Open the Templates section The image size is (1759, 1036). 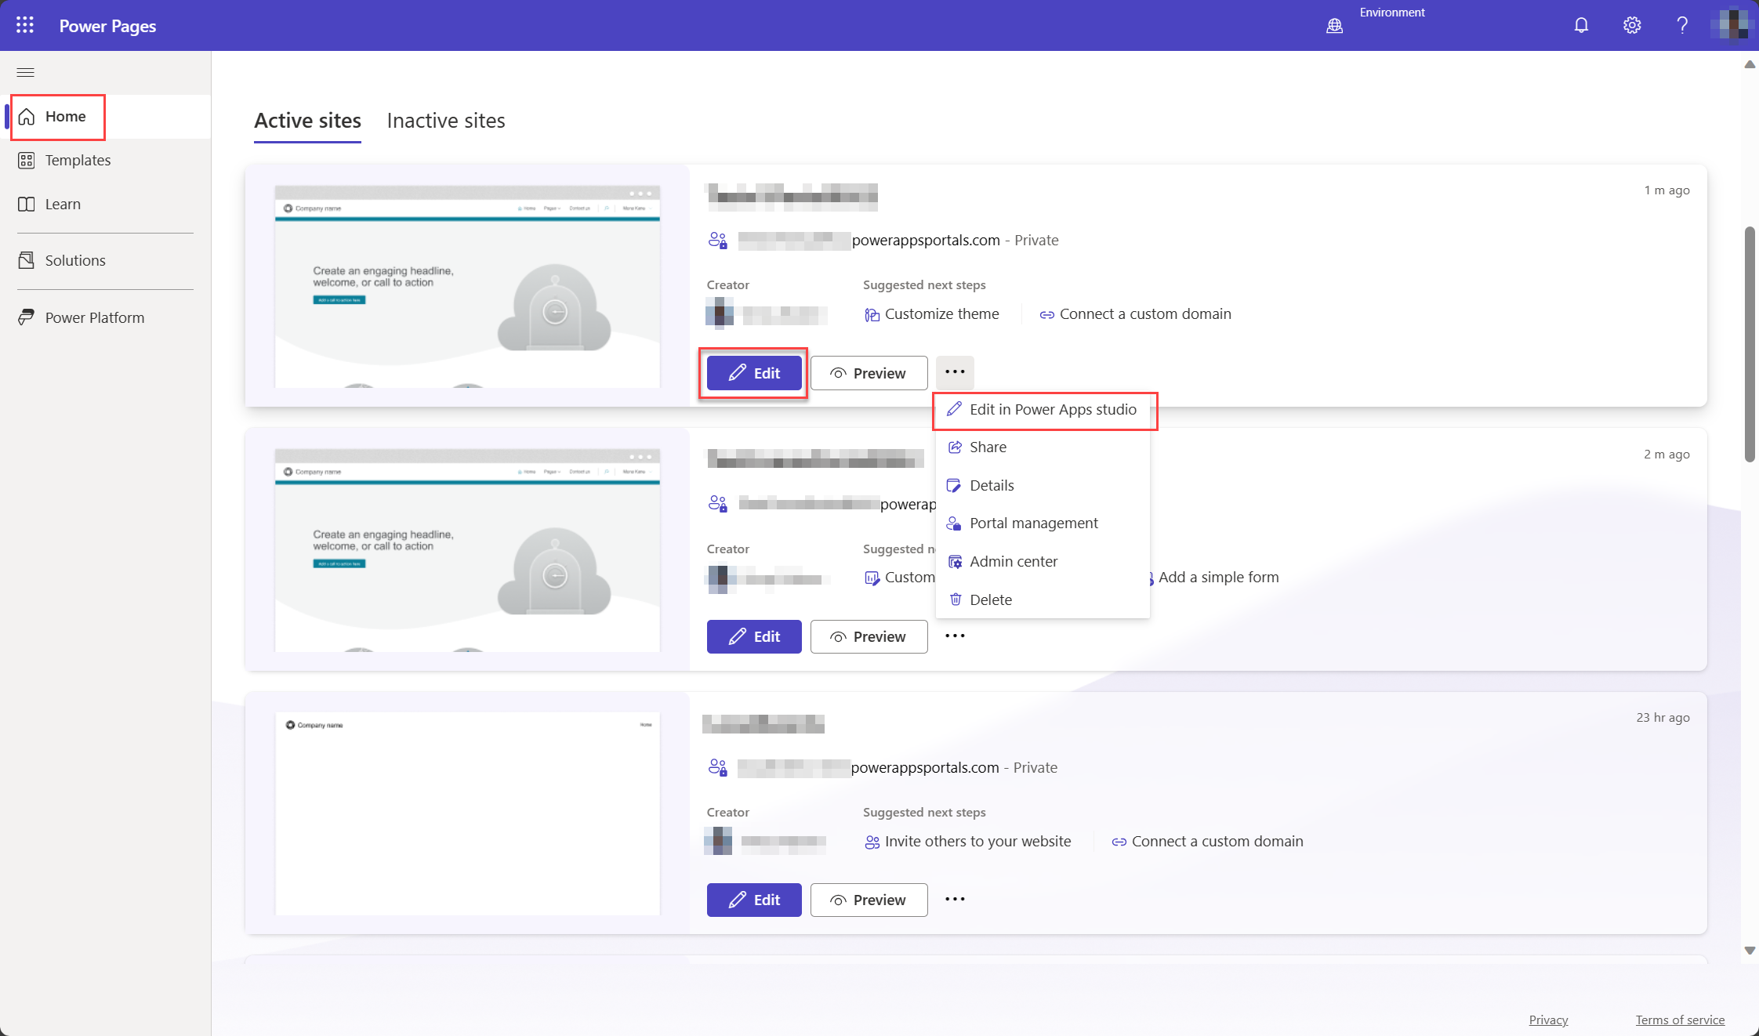click(78, 159)
